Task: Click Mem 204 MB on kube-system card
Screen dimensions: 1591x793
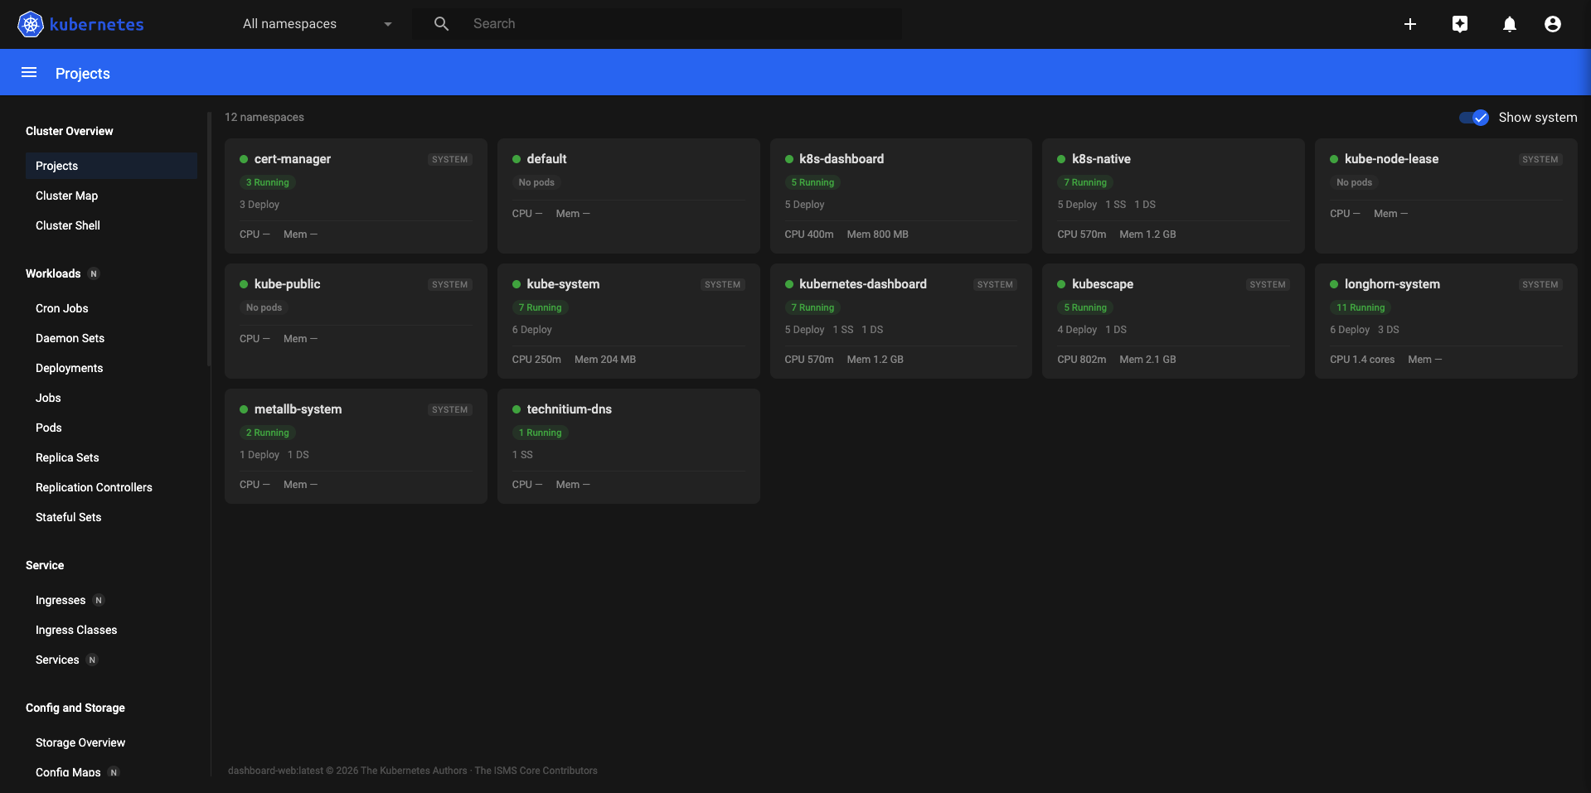Action: 605,360
